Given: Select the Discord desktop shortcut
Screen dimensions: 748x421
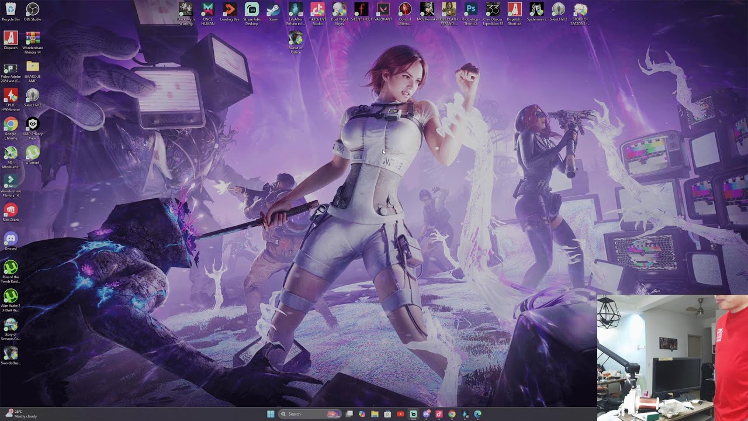Looking at the screenshot, I should coord(11,241).
